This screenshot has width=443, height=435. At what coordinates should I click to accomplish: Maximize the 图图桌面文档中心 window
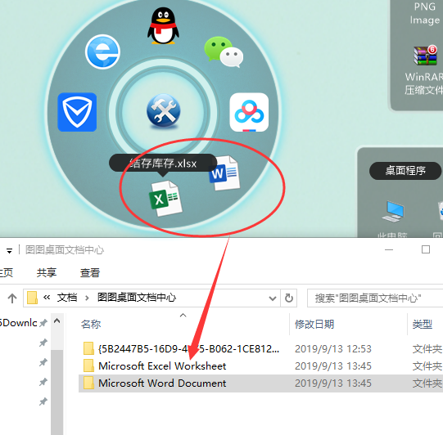[x=426, y=249]
